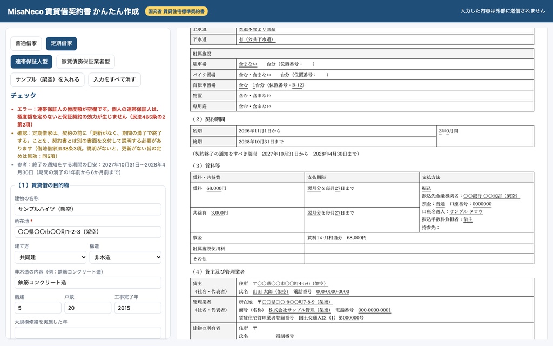Click the 振込 payment method text
553x346 pixels.
coord(427,189)
